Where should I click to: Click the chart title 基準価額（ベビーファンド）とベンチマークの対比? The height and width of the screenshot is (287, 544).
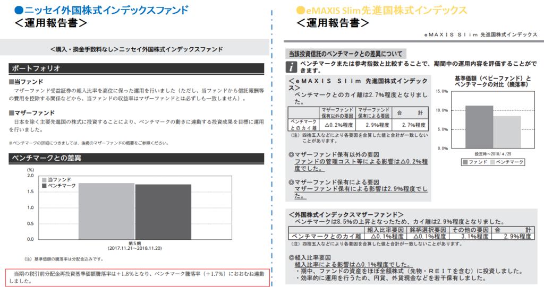(492, 82)
